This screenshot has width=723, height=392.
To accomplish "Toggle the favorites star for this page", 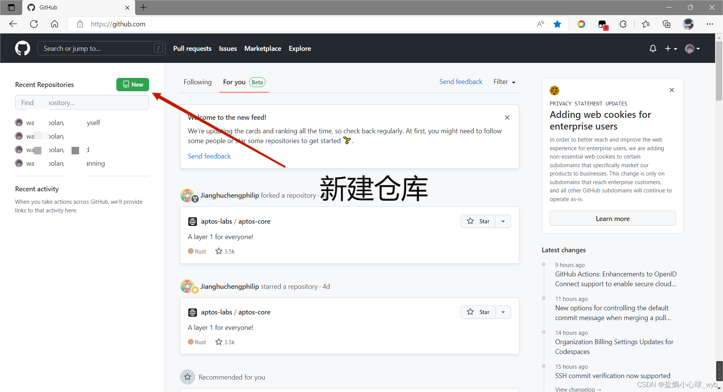I will click(x=557, y=24).
